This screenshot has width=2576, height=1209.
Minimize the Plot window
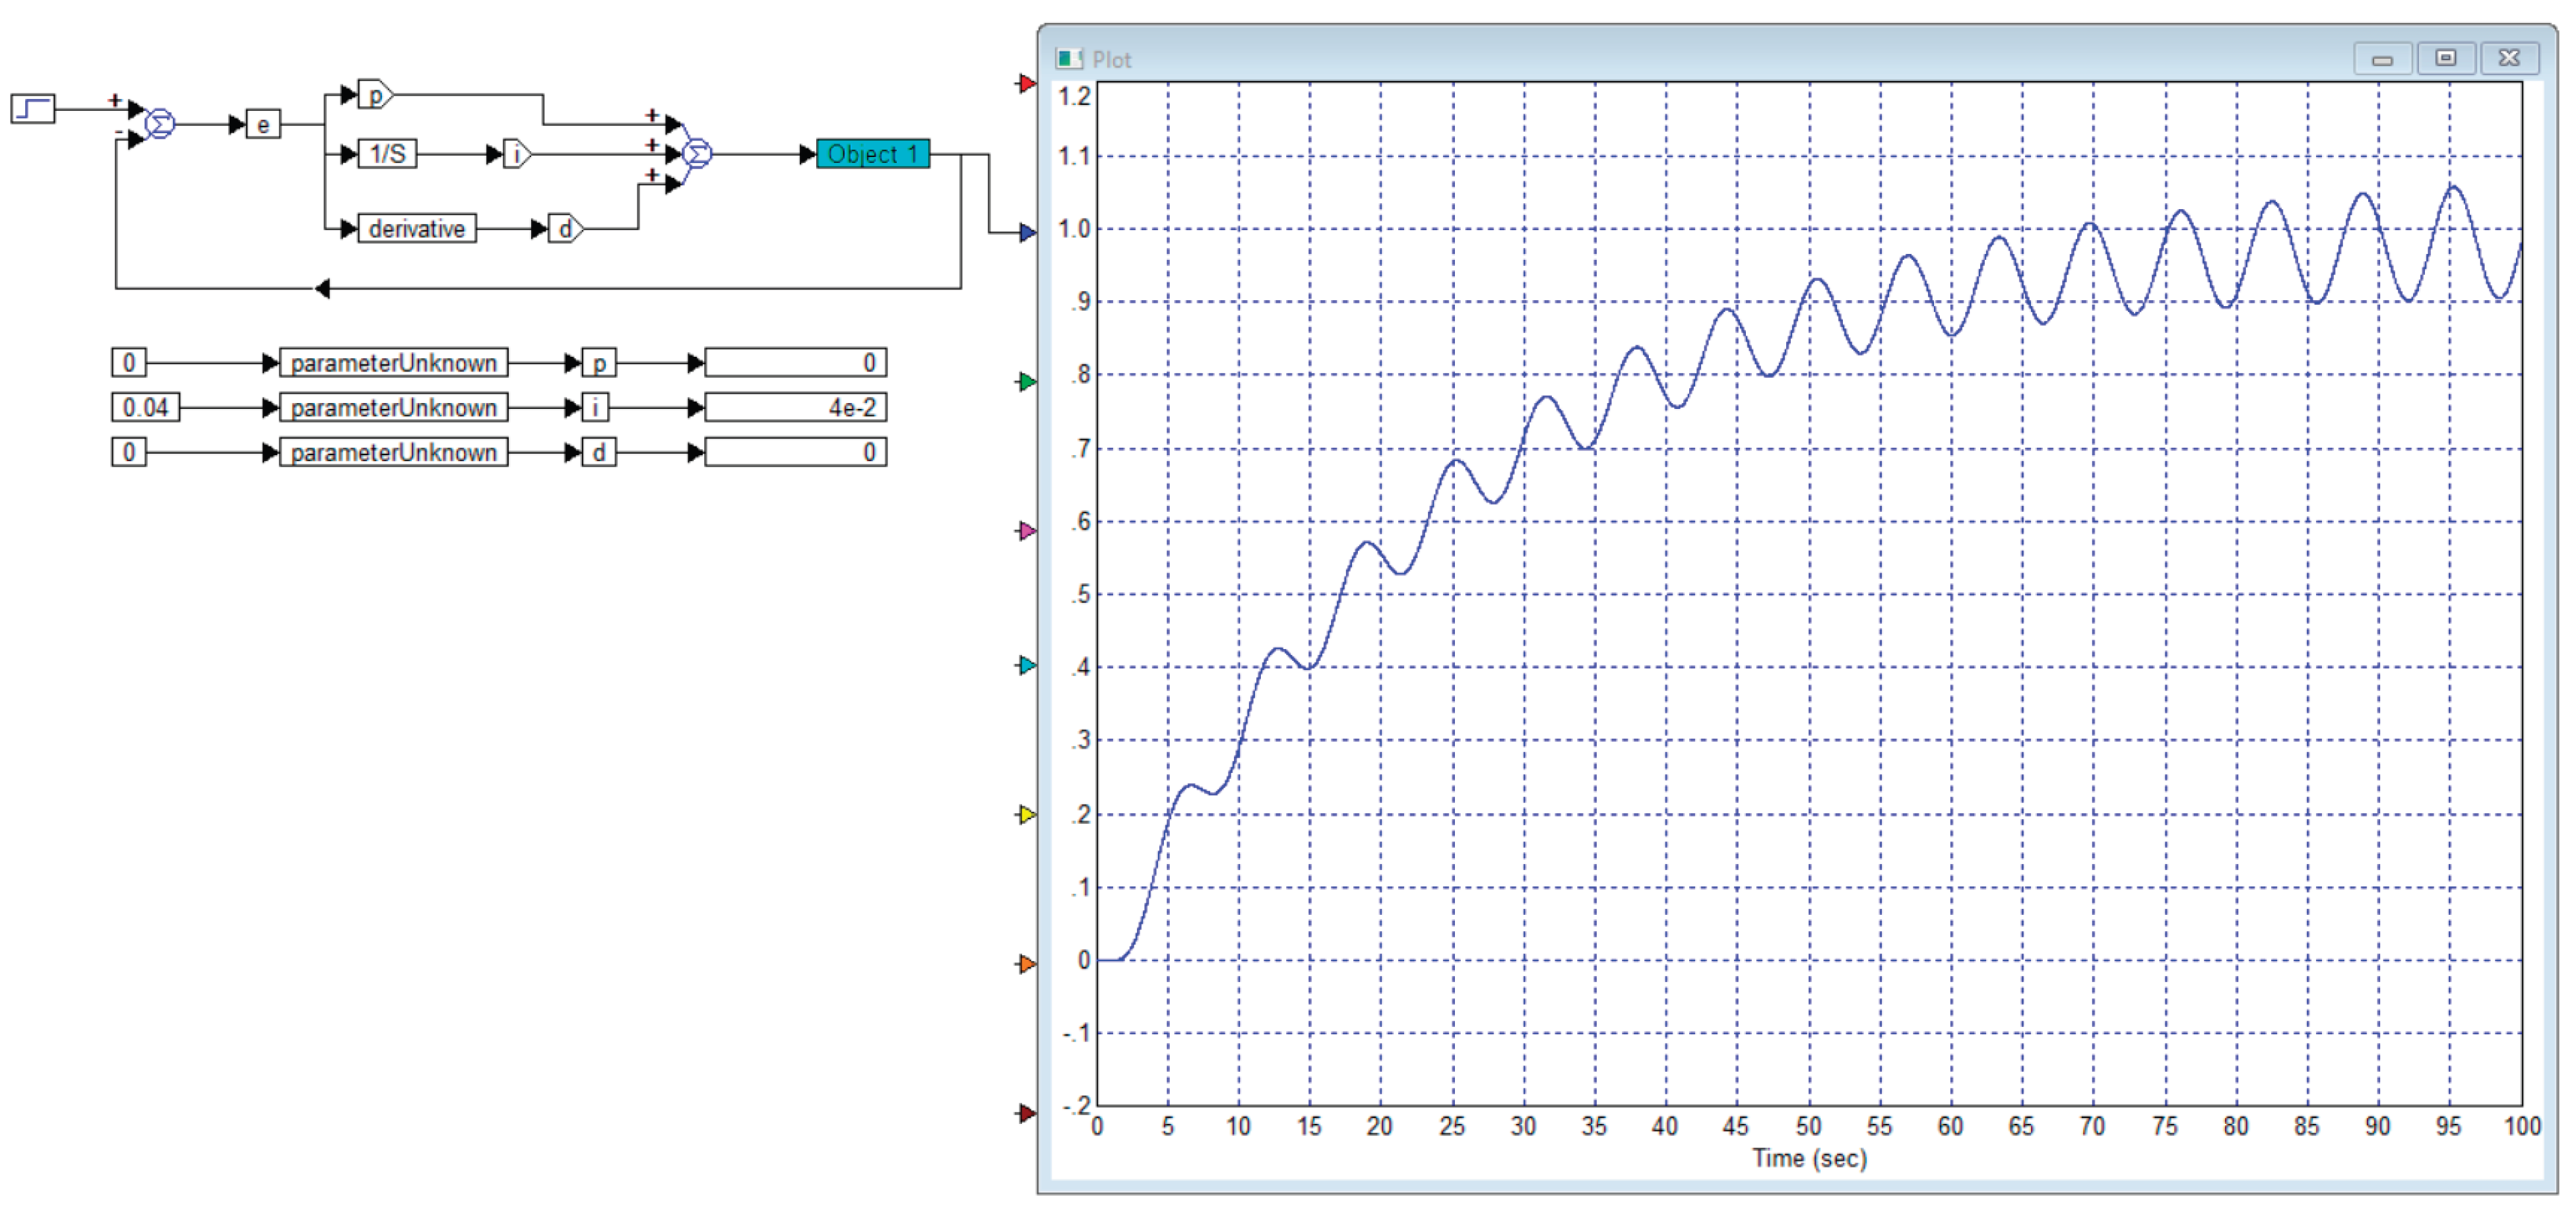(x=2383, y=58)
